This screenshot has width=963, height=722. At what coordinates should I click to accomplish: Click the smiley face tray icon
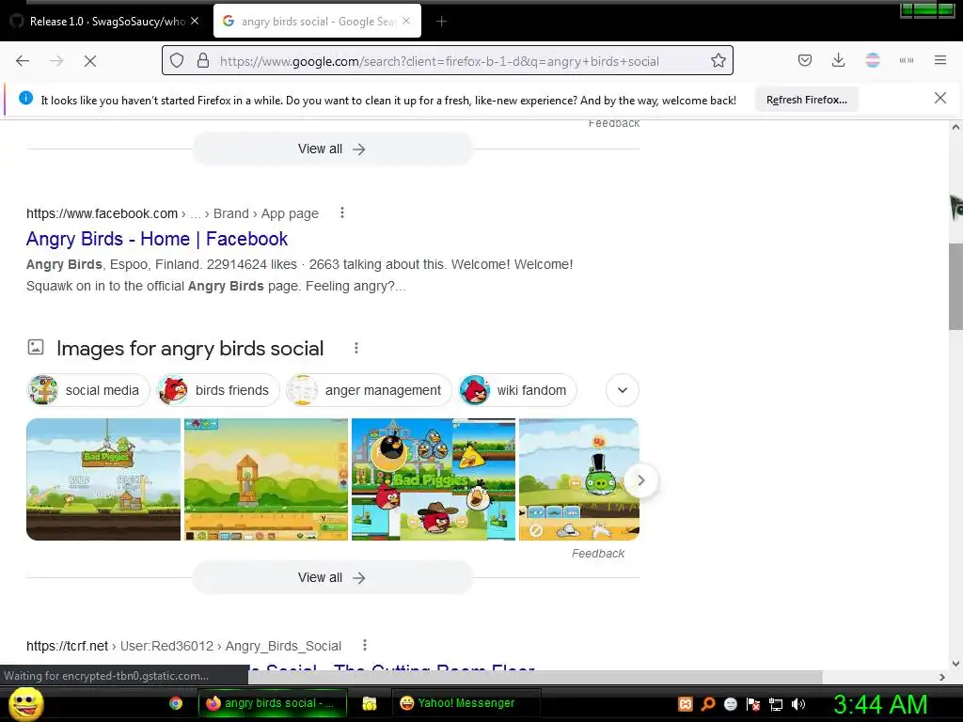click(x=730, y=704)
